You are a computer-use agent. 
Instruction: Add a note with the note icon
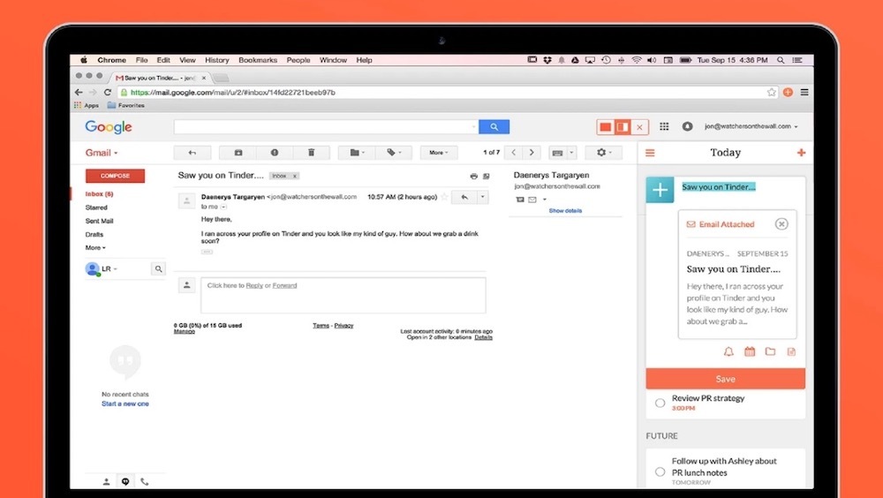pos(791,352)
